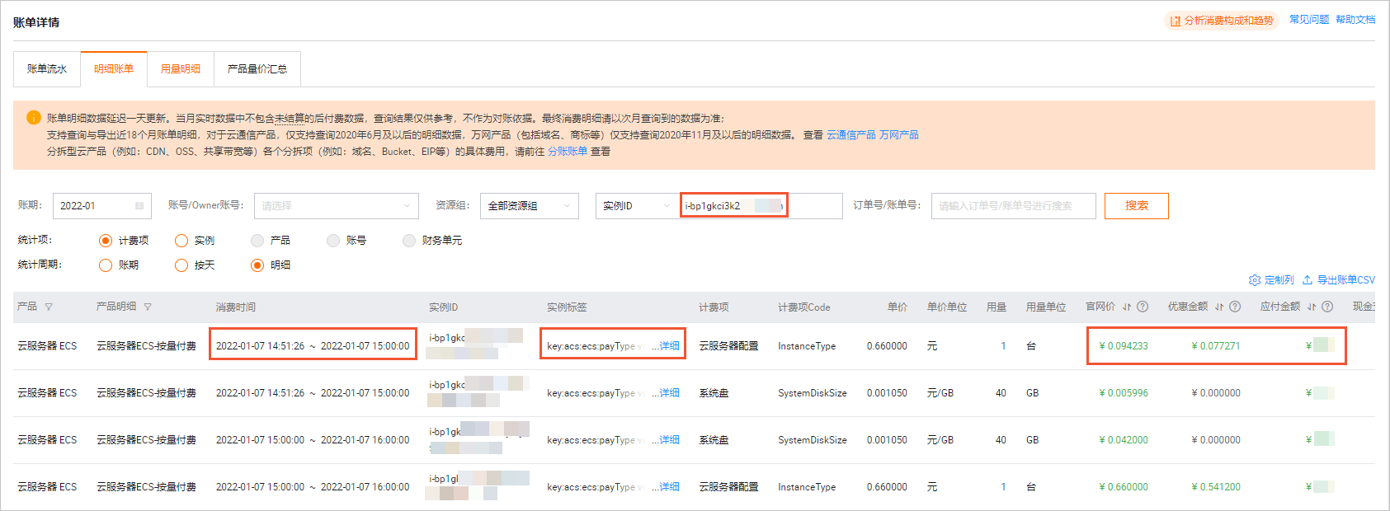1390x511 pixels.
Task: Open the 云通信产品 link in notice
Action: click(x=851, y=135)
